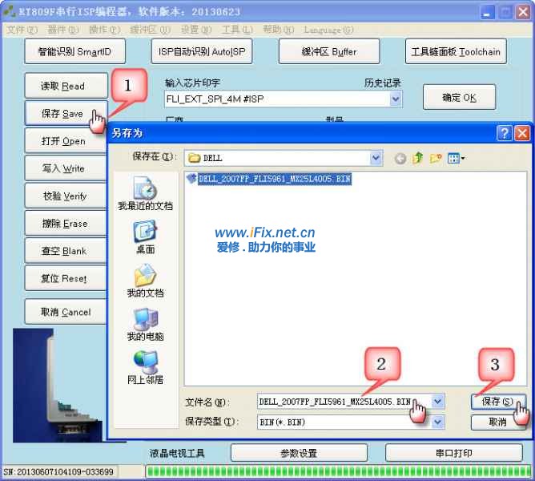This screenshot has width=535, height=481.
Task: Open My Computer in places bar
Action: (x=145, y=325)
